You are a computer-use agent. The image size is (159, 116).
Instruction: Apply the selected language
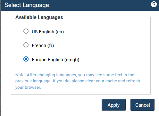(113, 105)
